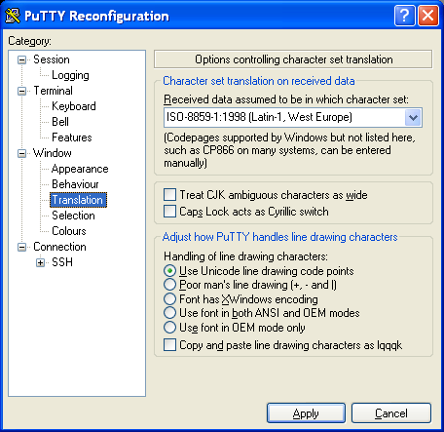Collapse the Window tree node

coord(21,153)
